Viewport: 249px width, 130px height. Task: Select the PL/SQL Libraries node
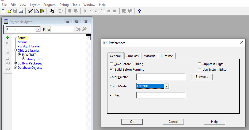point(29,46)
